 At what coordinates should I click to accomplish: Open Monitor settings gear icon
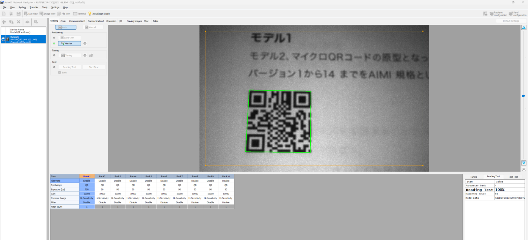[85, 43]
